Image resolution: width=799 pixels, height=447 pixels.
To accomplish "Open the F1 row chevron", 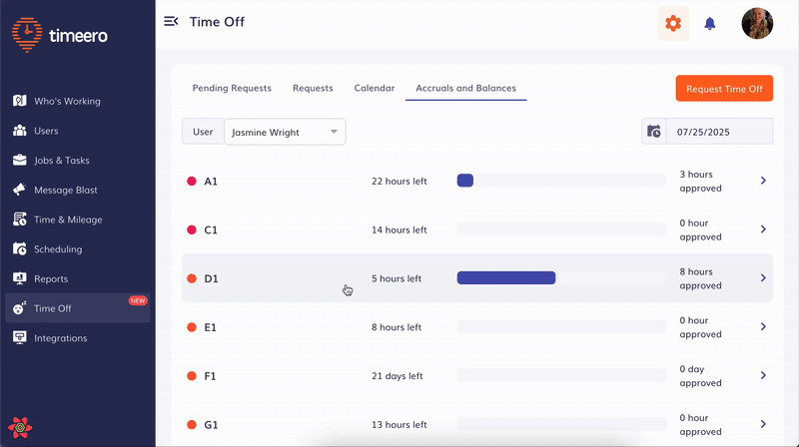I will coord(763,376).
